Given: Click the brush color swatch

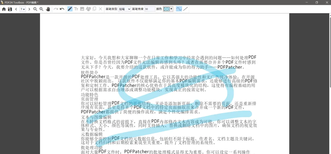Looking at the screenshot, I should (x=166, y=9).
